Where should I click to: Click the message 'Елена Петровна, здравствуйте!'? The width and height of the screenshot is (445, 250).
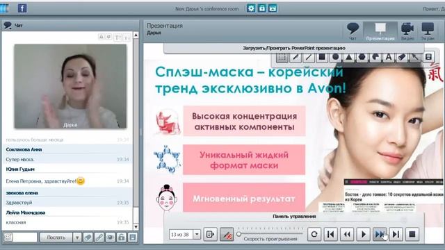point(41,181)
